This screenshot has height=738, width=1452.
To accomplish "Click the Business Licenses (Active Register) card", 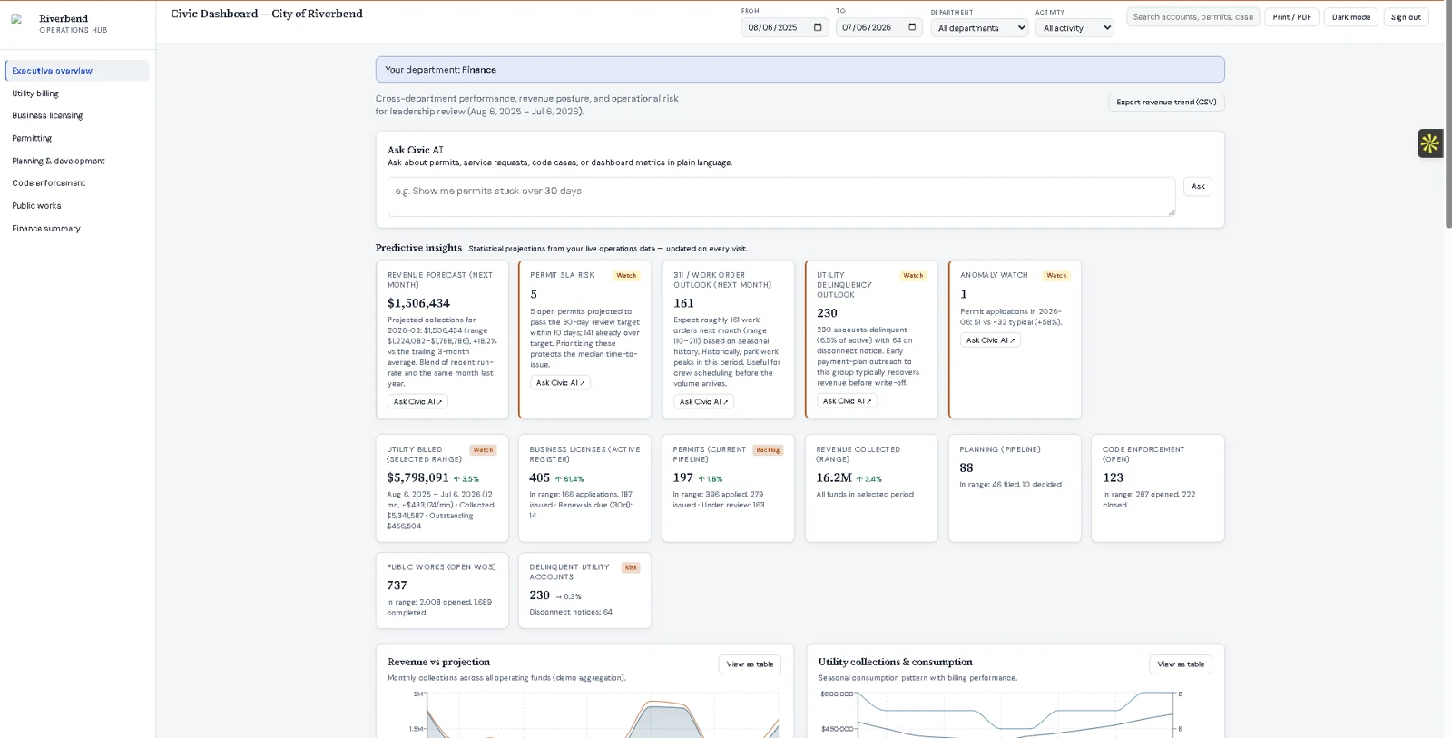I will [584, 488].
